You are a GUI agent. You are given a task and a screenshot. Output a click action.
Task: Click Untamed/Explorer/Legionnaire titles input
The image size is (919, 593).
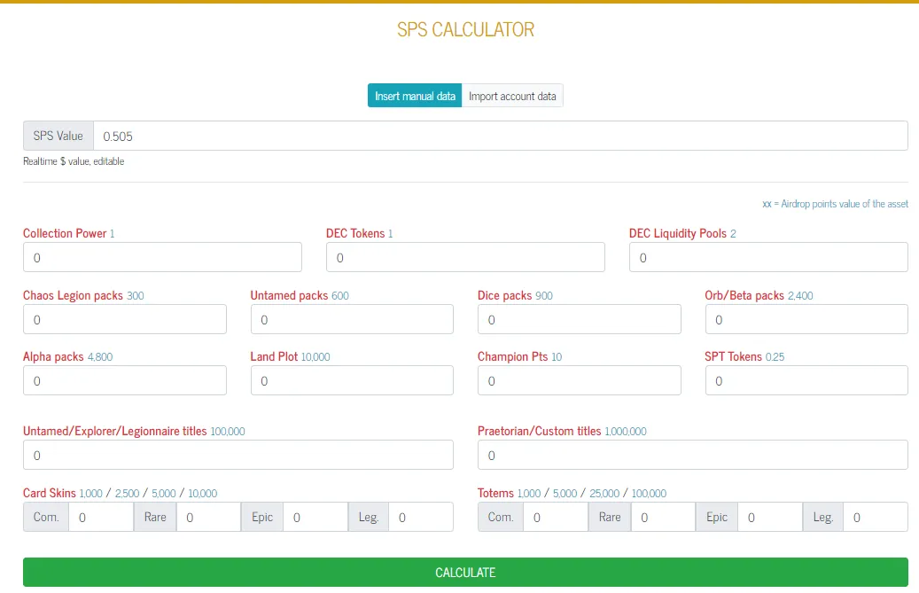[238, 455]
